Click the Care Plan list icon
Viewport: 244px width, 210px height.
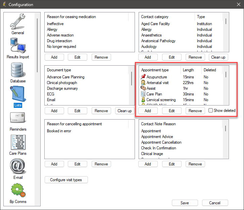point(143,94)
